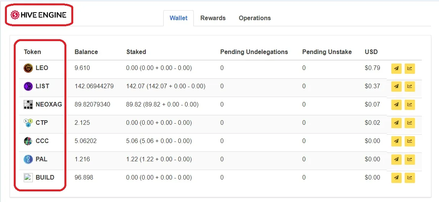Send NEOXAG tokens using the paper plane button
439x202 pixels.
(396, 105)
